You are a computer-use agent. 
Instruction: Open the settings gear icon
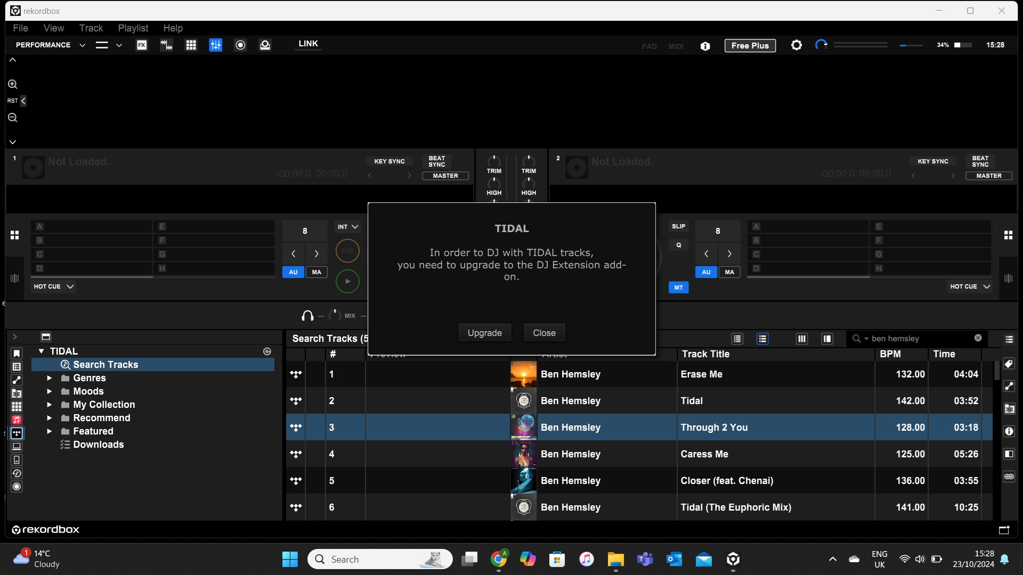[x=797, y=45]
